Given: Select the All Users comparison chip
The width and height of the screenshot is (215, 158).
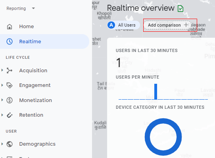Looking at the screenshot, I should (x=124, y=25).
